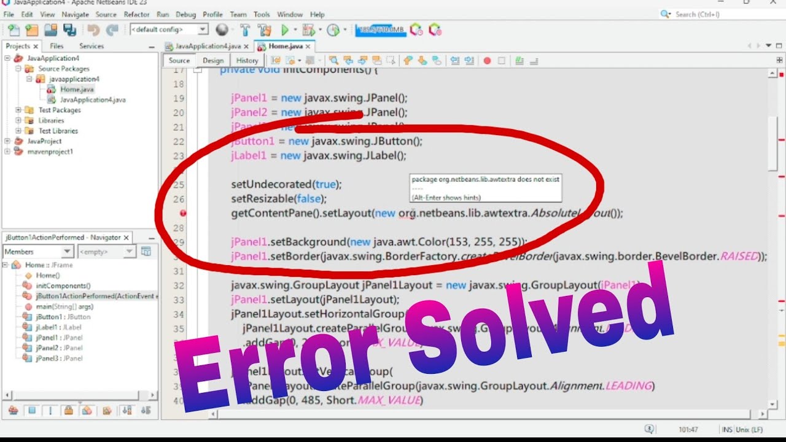The image size is (786, 442).
Task: Click the Next Bookmark icon
Action: tap(422, 60)
